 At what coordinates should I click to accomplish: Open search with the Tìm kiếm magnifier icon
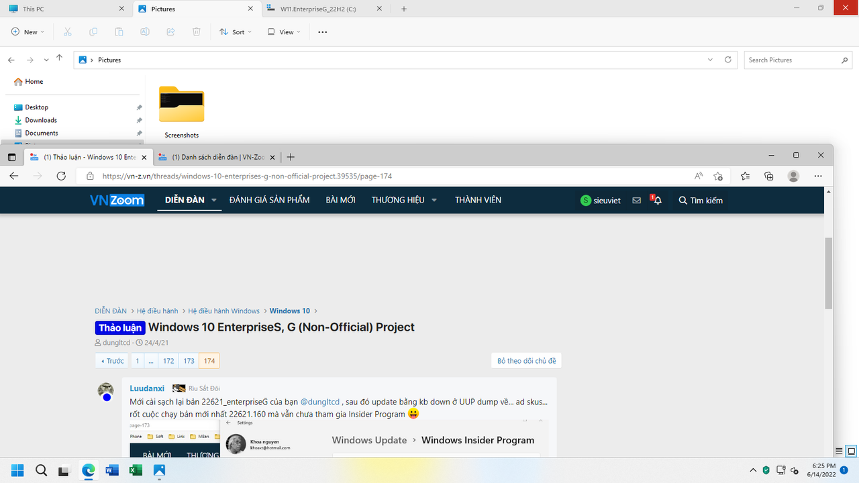pos(683,200)
